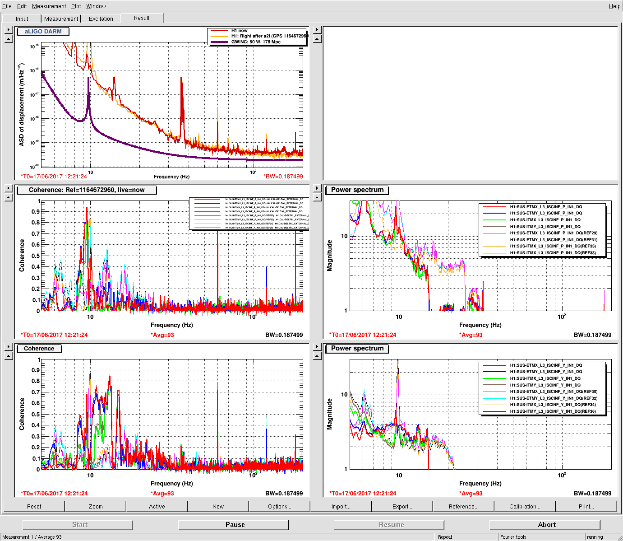Click H1:SUS-ETMX_L3_ISCINF_Y_IN1_DQ legend entry

pos(546,365)
